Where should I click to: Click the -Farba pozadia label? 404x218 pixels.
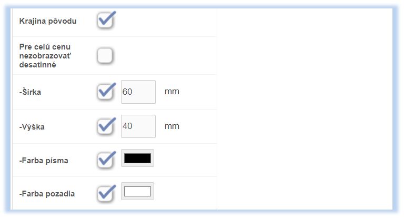(47, 194)
